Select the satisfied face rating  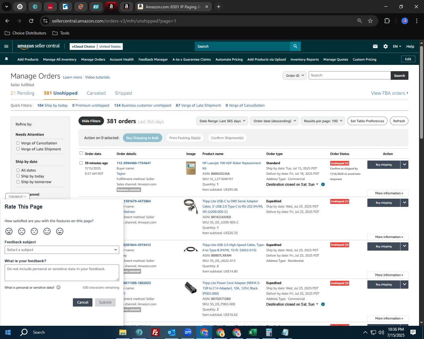[47, 231]
